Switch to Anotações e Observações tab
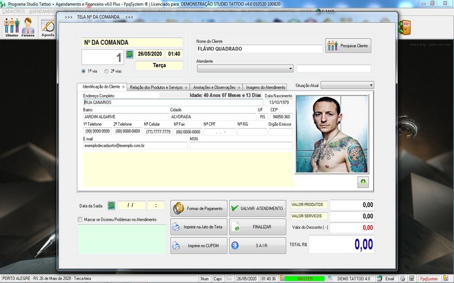Viewport: 454px width, 283px height. point(216,87)
